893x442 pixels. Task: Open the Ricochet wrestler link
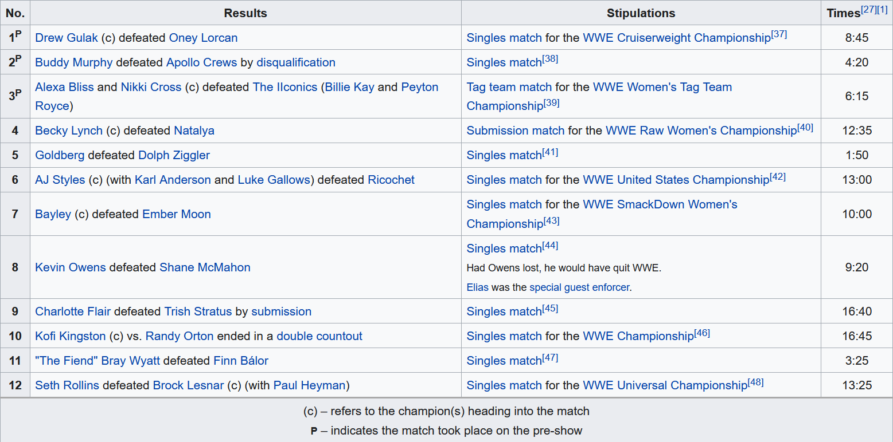tap(391, 180)
